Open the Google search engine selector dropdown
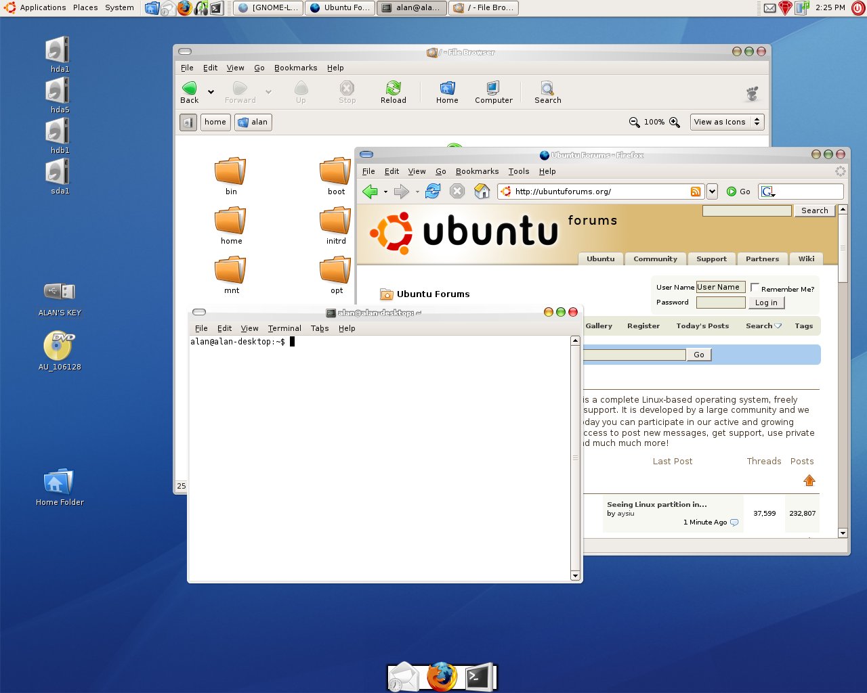The width and height of the screenshot is (867, 693). point(767,192)
